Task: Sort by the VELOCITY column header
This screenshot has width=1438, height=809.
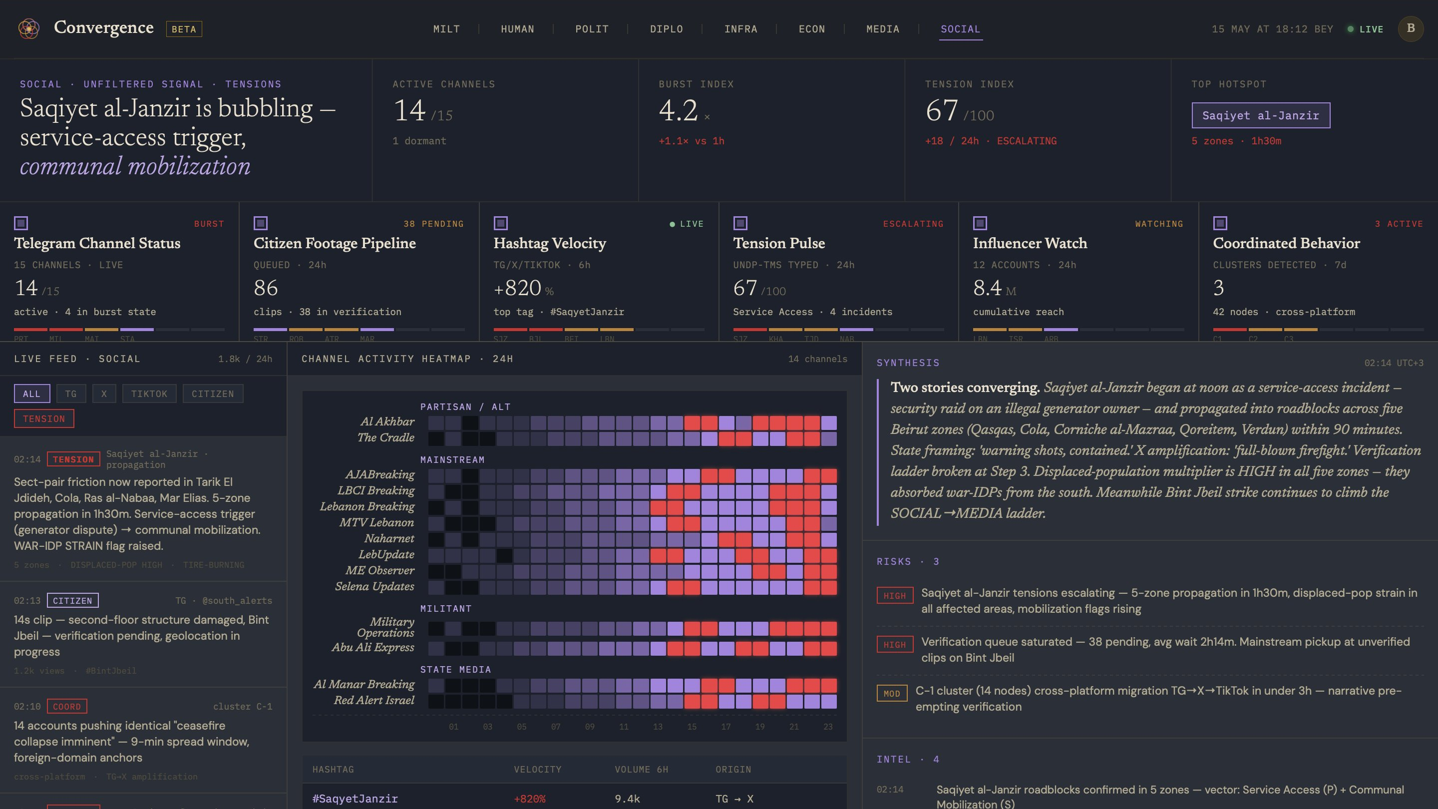Action: point(538,770)
